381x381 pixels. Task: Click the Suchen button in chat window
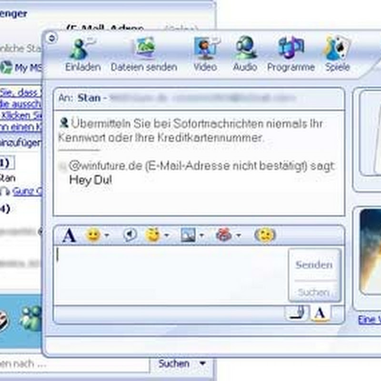point(314,292)
